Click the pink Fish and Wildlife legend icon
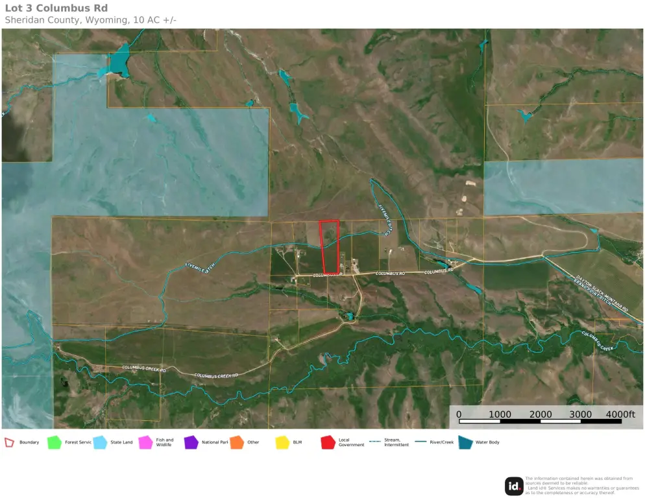 click(x=145, y=442)
